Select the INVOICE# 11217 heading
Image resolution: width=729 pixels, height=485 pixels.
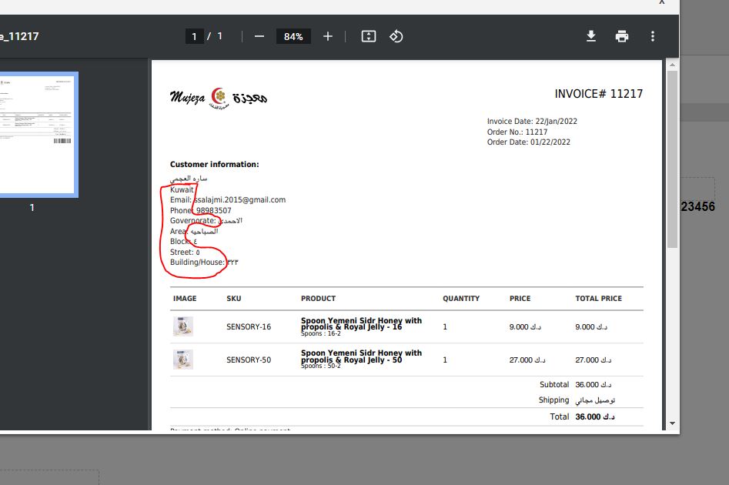click(x=599, y=94)
